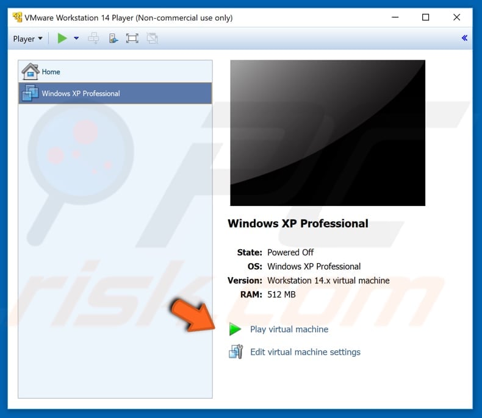Viewport: 482px width, 418px height.
Task: Click the OS value 'Windows XP Professional'
Action: tap(314, 266)
